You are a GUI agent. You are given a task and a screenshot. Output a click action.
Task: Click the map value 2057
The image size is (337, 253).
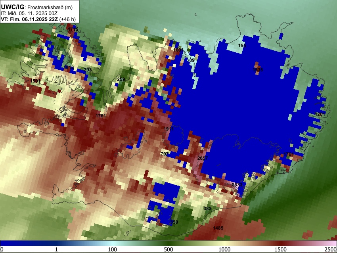point(203,158)
